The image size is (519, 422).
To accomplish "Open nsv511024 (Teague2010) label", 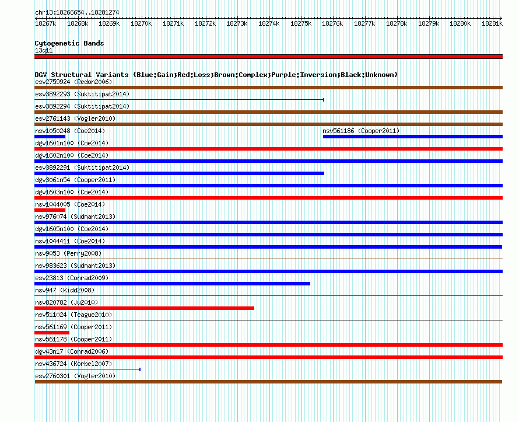I will click(x=73, y=315).
